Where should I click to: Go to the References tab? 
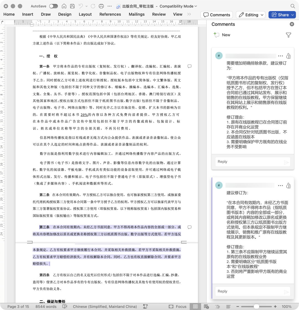tap(110, 14)
